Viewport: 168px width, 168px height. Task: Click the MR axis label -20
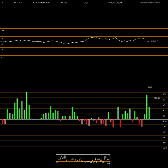164,127
